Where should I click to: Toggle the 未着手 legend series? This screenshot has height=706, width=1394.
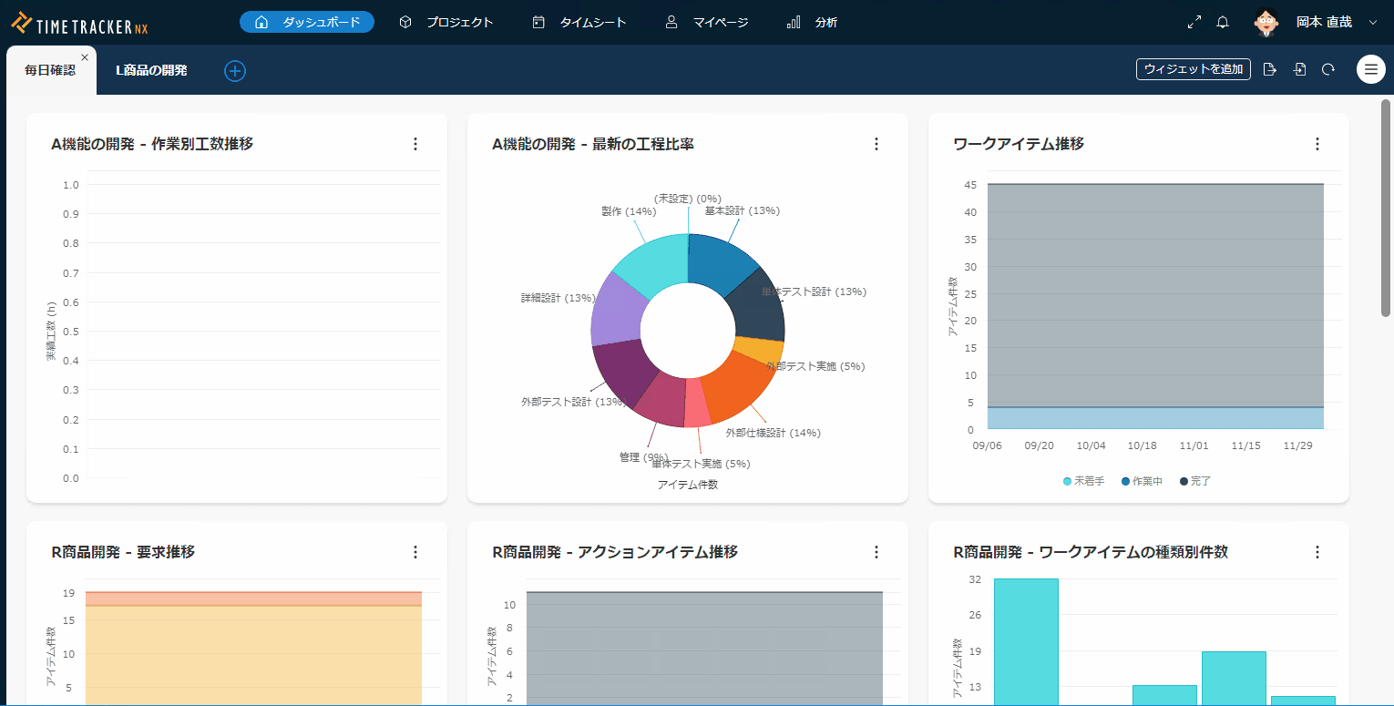point(1084,481)
